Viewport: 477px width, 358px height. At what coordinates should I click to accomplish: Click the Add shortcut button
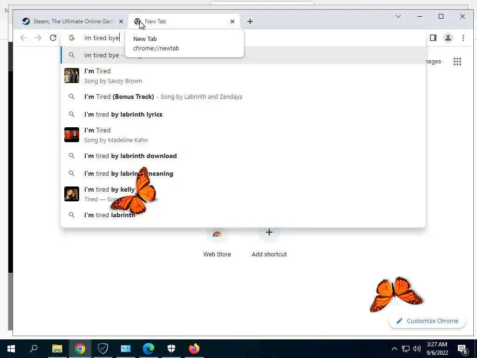coord(269,243)
